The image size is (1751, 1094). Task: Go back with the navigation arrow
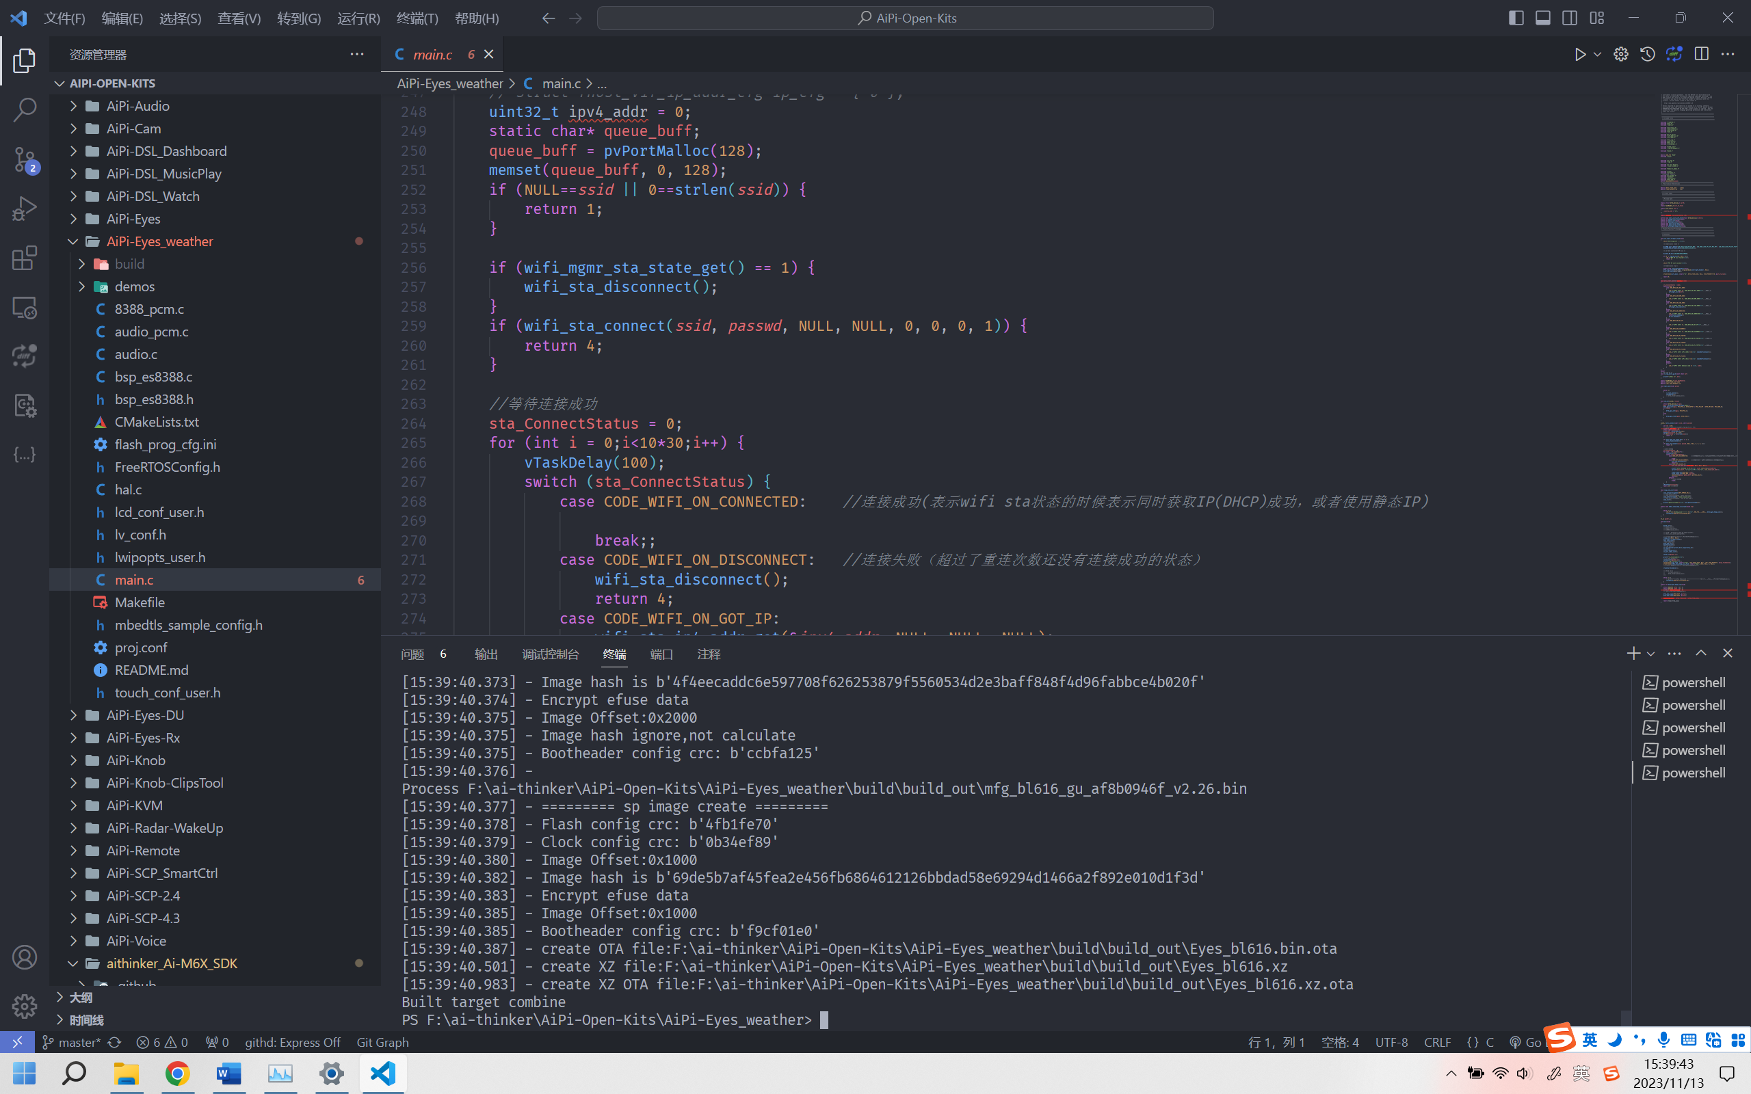click(x=549, y=18)
